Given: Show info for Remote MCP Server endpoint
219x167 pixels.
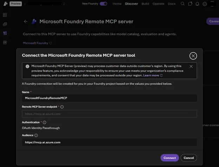Looking at the screenshot, I should click(x=62, y=107).
